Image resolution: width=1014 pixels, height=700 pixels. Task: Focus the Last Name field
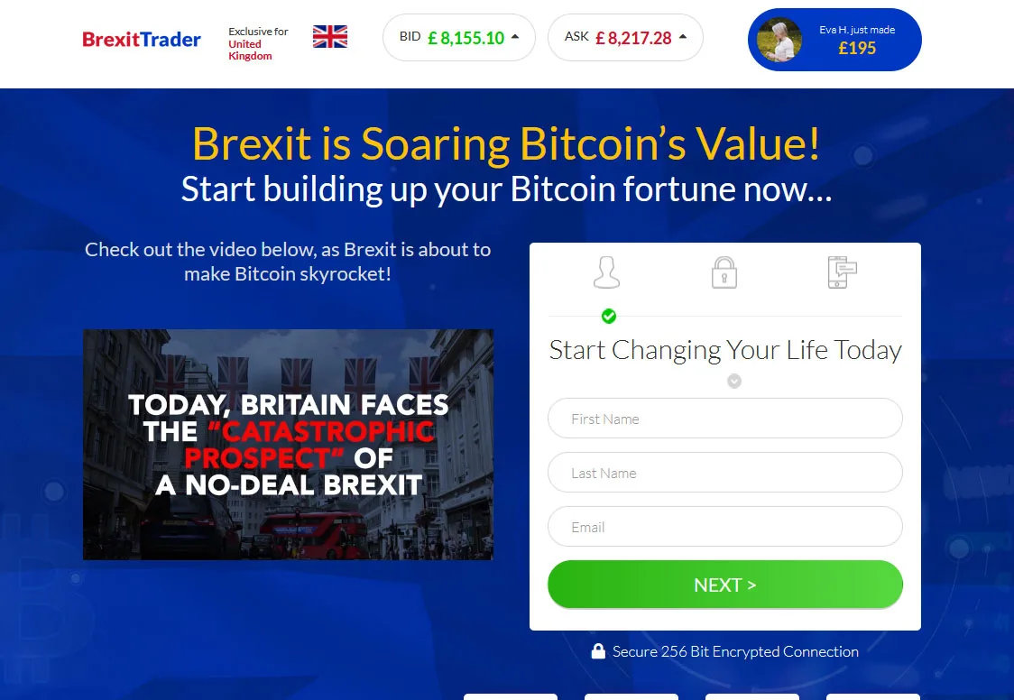[x=724, y=473]
